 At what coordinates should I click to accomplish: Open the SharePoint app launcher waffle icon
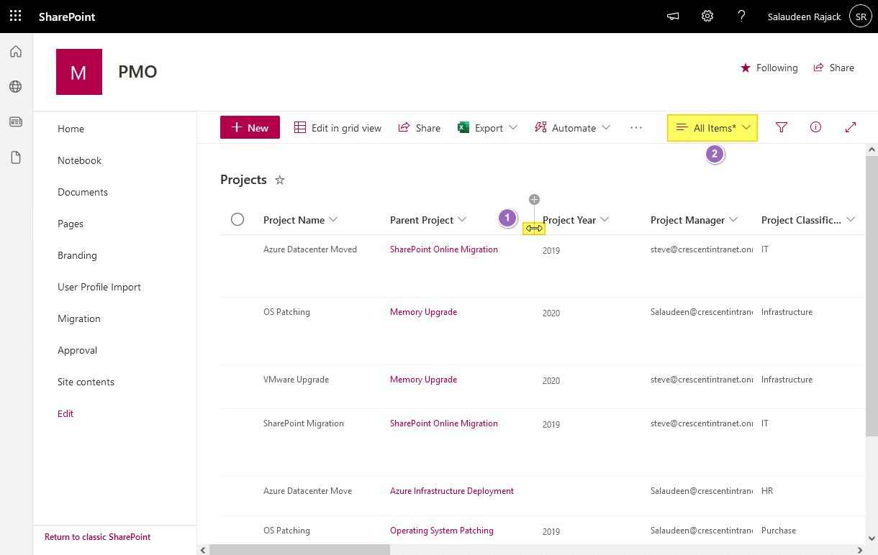pyautogui.click(x=15, y=16)
